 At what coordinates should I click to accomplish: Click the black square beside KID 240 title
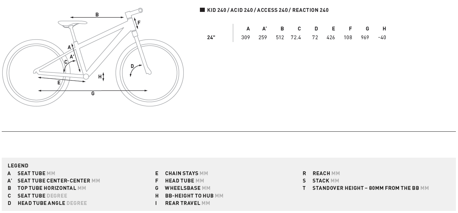[x=202, y=10]
